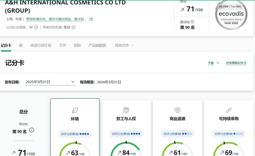The height and width of the screenshot is (156, 255).
Task: Open the 指标 tab
Action: point(77,46)
